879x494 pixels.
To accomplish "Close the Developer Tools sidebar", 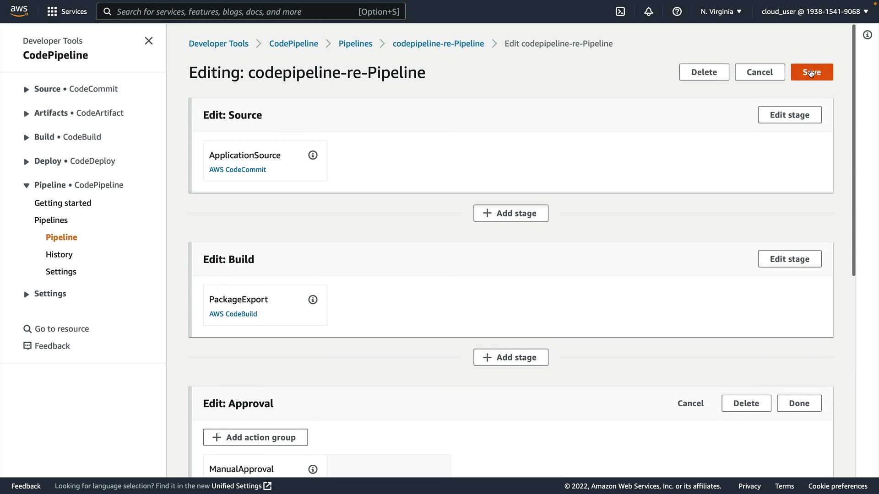I will 149,41.
